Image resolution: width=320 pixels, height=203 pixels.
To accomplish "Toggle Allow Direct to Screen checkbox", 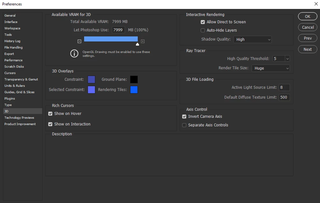I will (x=203, y=22).
